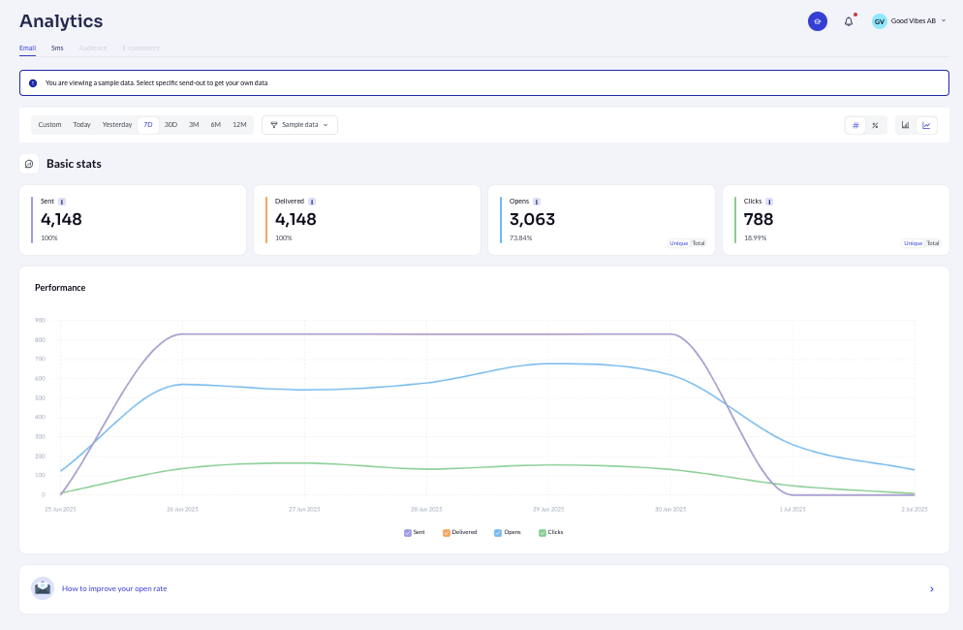
Task: Select Total in the Opens card
Action: (699, 243)
